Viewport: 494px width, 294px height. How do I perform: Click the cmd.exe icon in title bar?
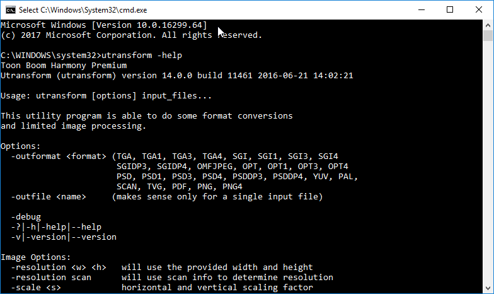9,9
